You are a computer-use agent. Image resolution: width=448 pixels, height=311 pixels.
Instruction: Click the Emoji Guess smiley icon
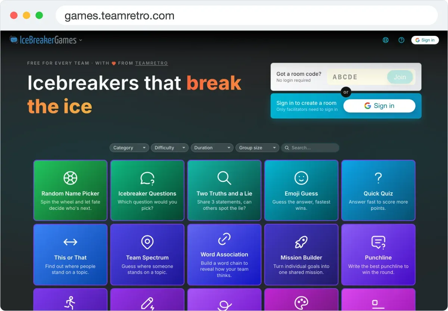click(x=301, y=178)
